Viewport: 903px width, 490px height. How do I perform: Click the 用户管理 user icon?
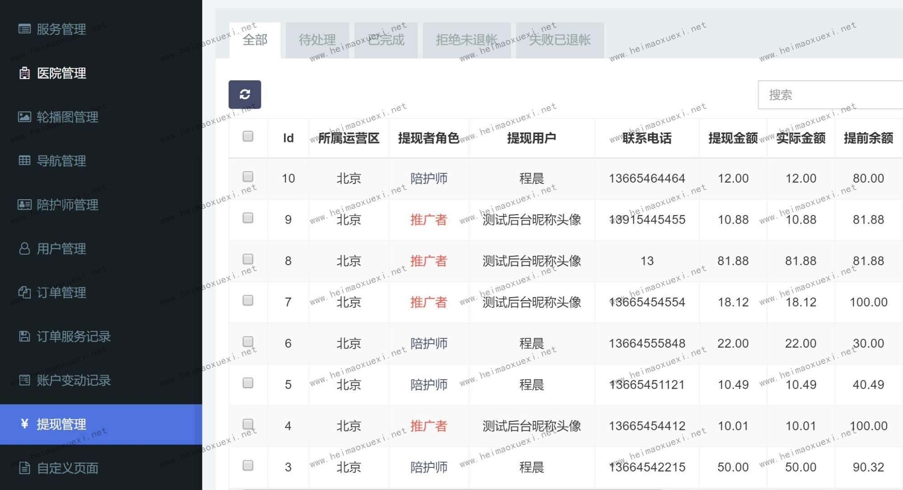(24, 248)
